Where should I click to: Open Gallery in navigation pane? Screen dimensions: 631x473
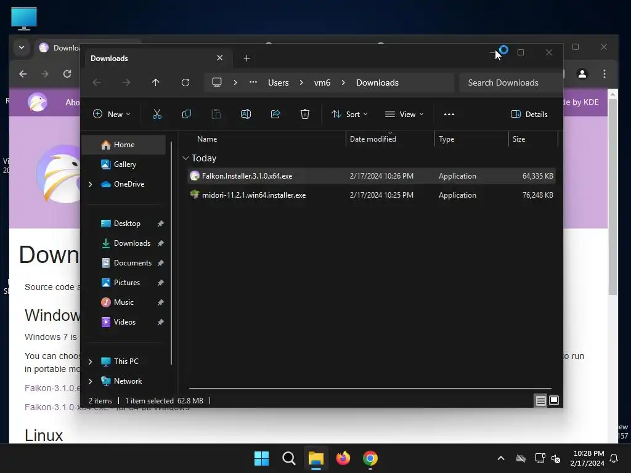(x=124, y=164)
